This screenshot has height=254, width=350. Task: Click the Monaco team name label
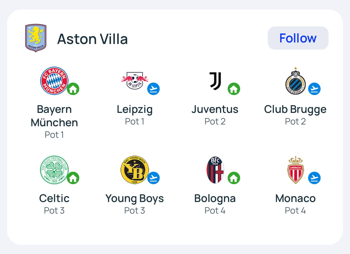tap(295, 198)
